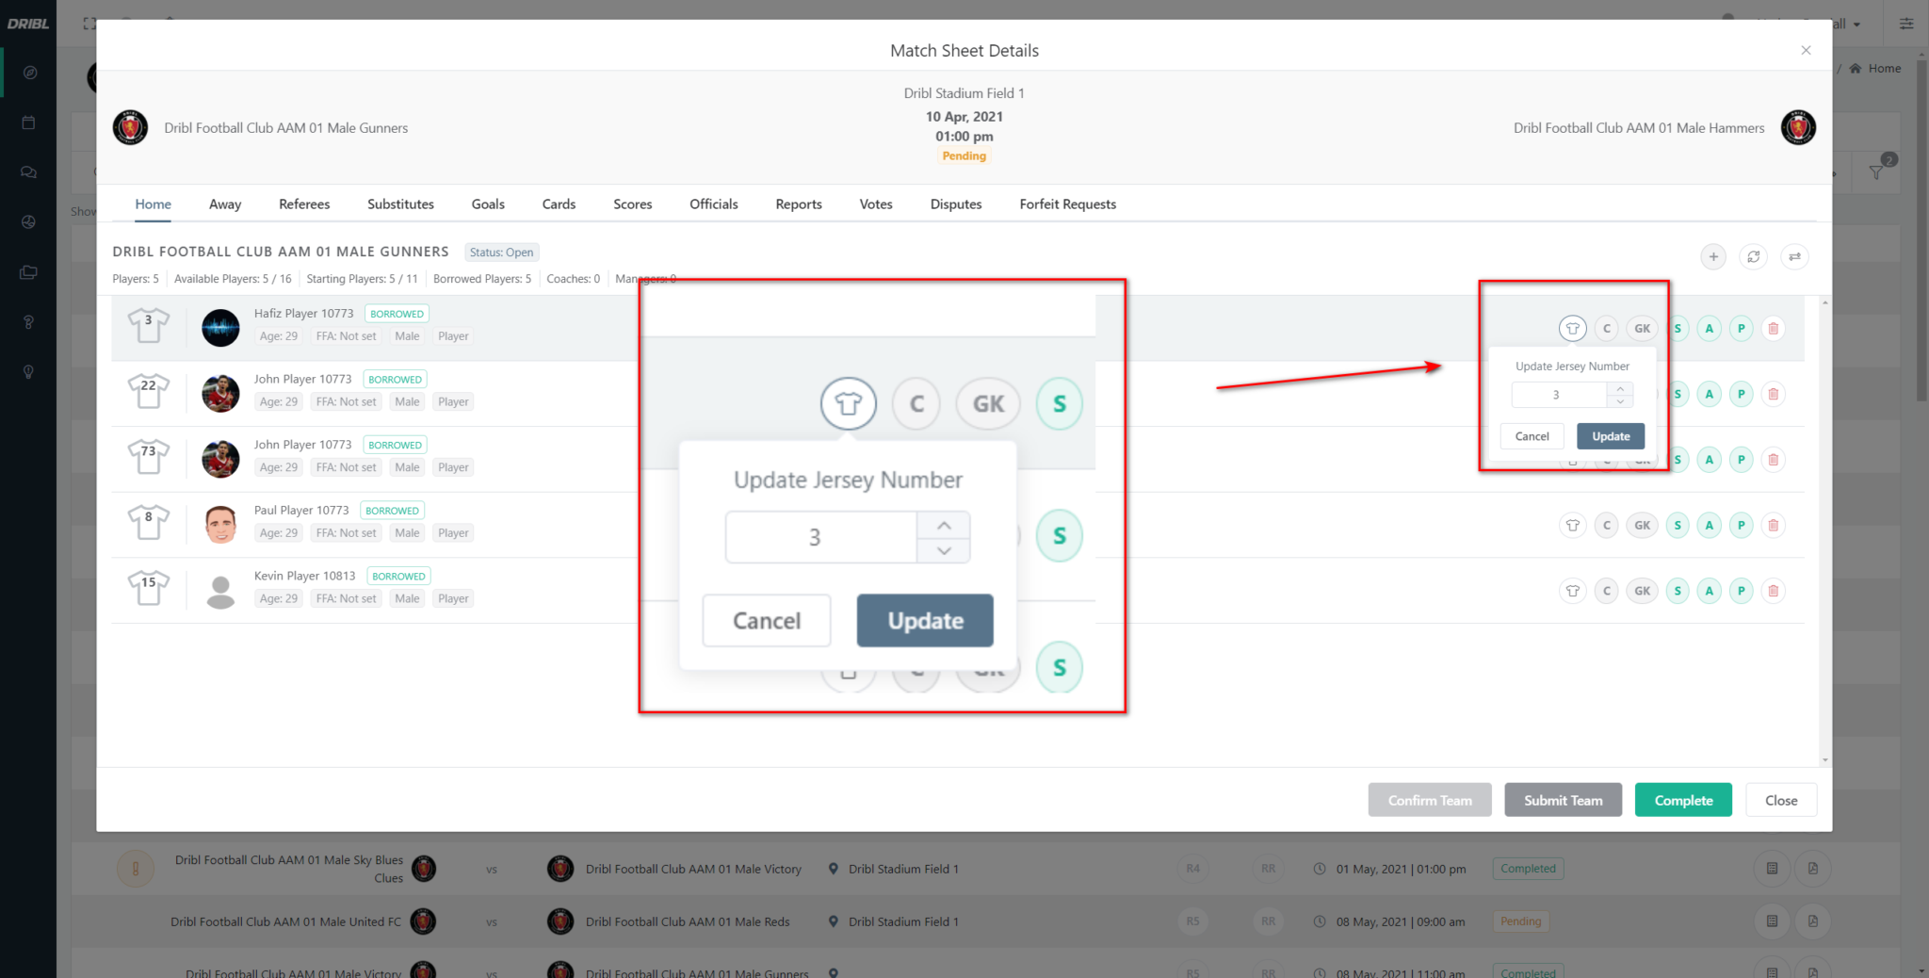
Task: Toggle goalkeeper GK for Paul Player 10773
Action: pos(1642,525)
